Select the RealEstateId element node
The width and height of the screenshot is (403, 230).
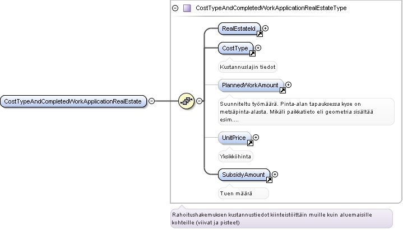(239, 29)
